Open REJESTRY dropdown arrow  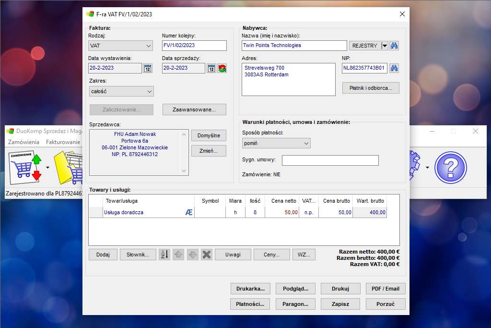point(385,46)
